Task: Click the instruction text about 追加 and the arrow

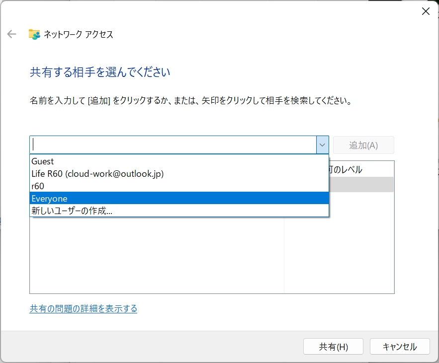Action: [x=191, y=101]
